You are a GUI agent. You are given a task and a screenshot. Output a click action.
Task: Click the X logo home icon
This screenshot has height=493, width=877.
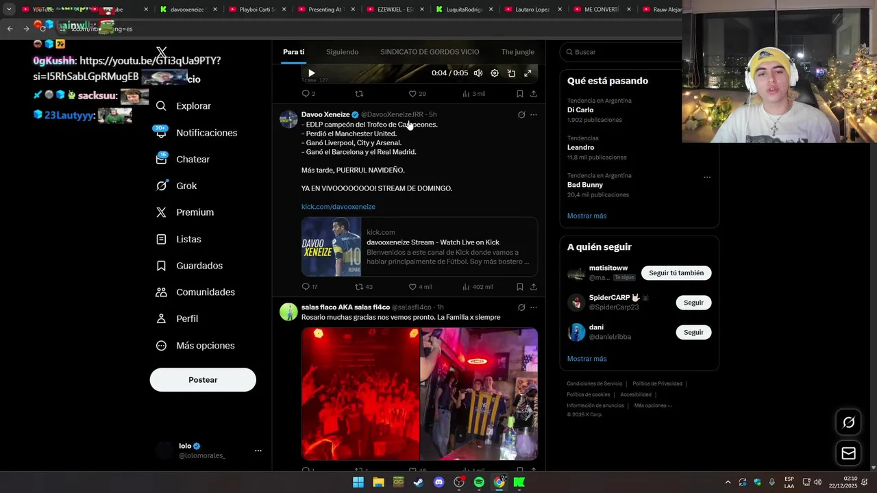pos(161,52)
